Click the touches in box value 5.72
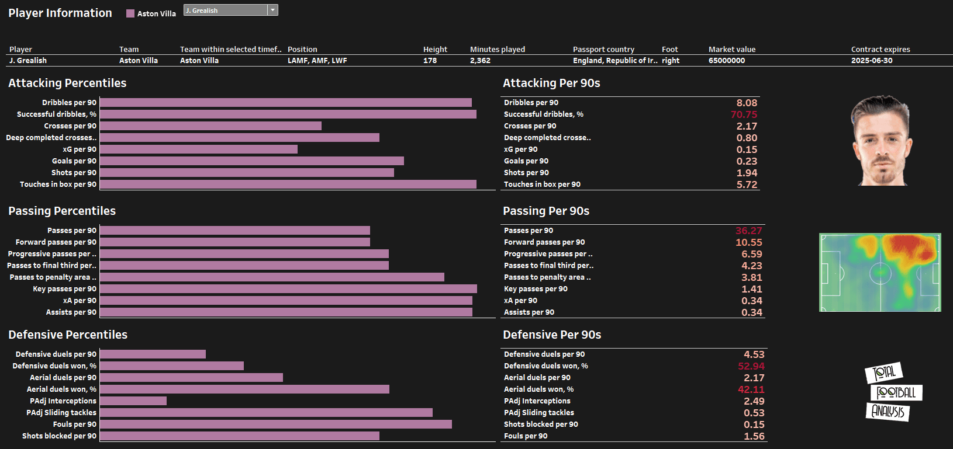The width and height of the screenshot is (953, 449). pos(747,185)
